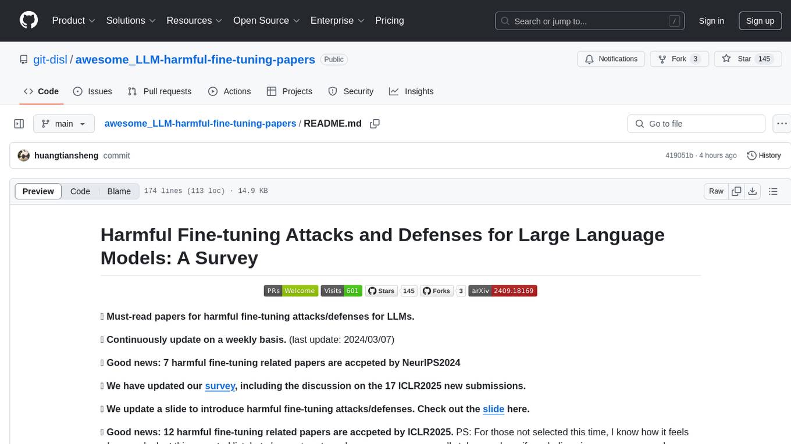
Task: Click the arXiv 2409.18169 badge
Action: [503, 291]
